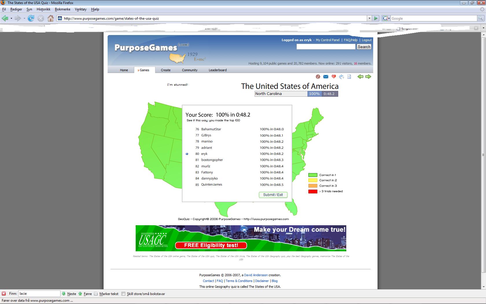Click the Submit / Exit button
The height and width of the screenshot is (304, 486).
point(273,195)
